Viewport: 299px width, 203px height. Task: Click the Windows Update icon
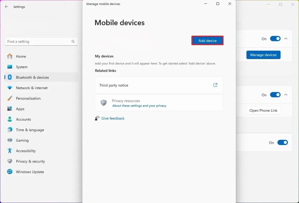(10, 172)
